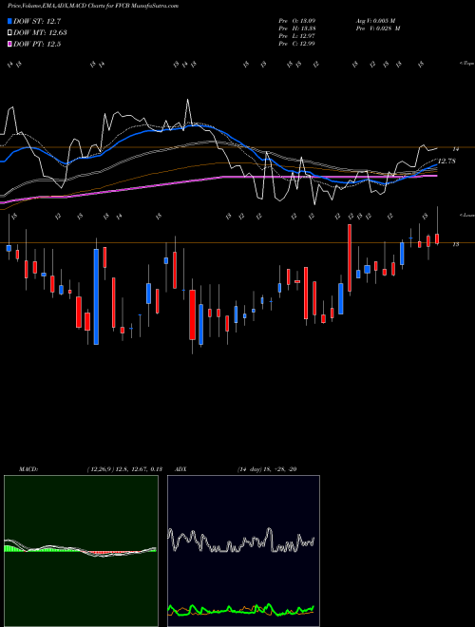Click the '<Tops' marker label
Image resolution: width=475 pixels, height=627 pixels.
[466, 64]
